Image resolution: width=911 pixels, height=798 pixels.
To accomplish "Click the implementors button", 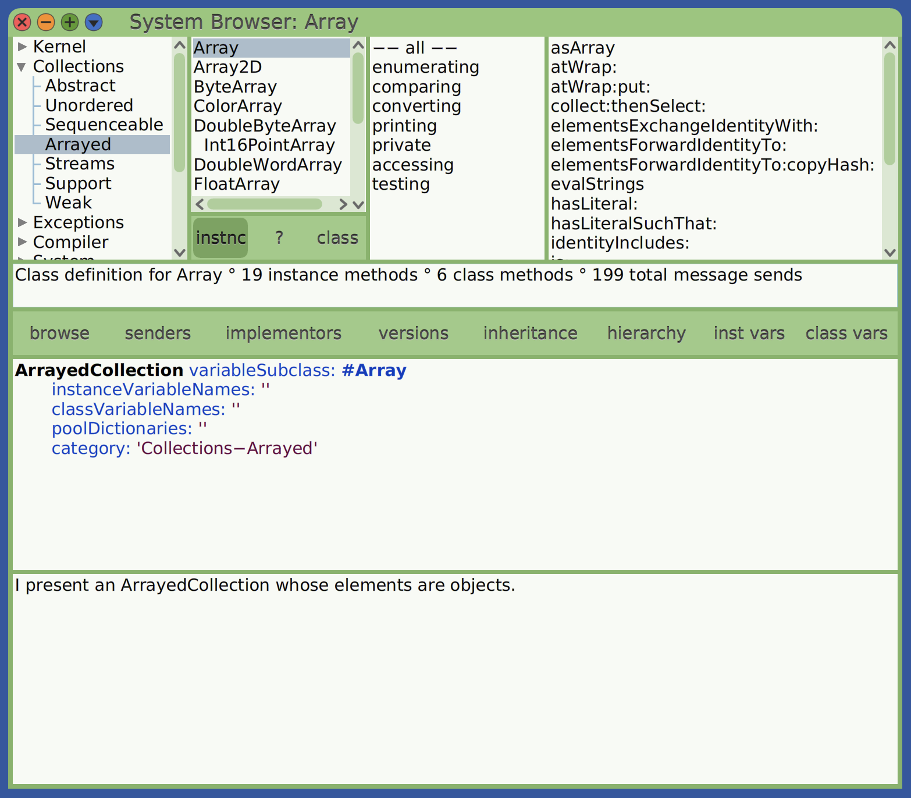I will (283, 333).
